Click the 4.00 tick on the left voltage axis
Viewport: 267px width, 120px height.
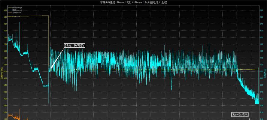(5, 85)
